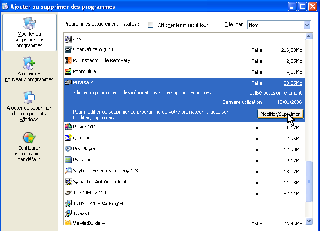Select the OMCI list entry

pos(184,40)
